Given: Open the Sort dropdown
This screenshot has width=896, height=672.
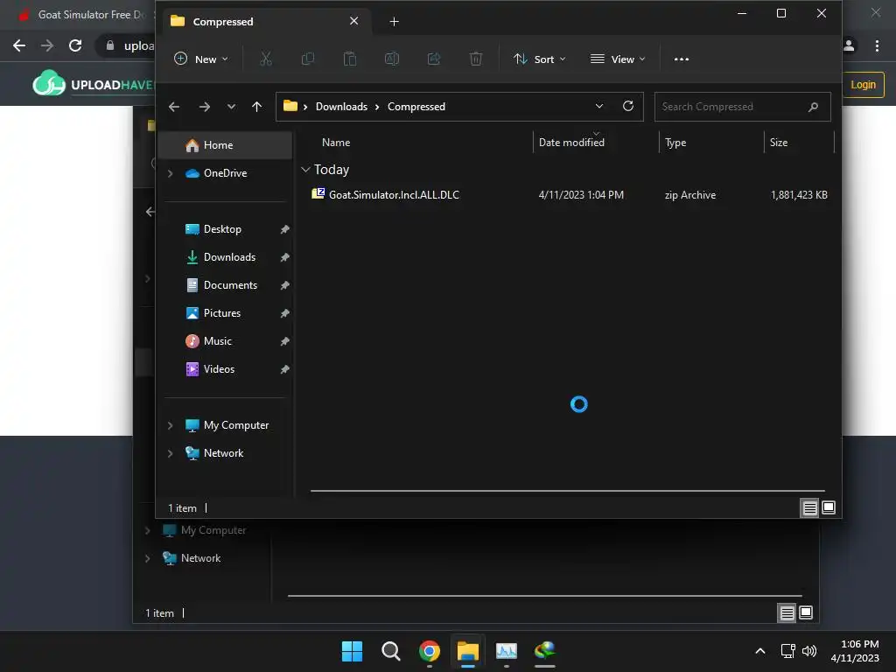Looking at the screenshot, I should point(539,59).
